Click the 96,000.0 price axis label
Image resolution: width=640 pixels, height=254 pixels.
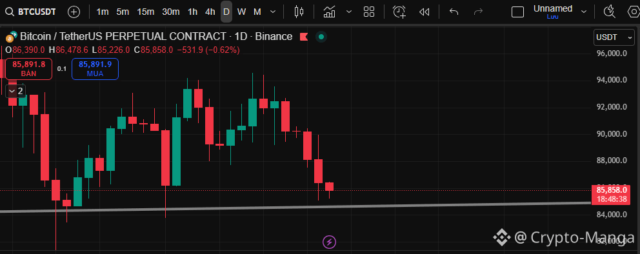[x=612, y=54]
